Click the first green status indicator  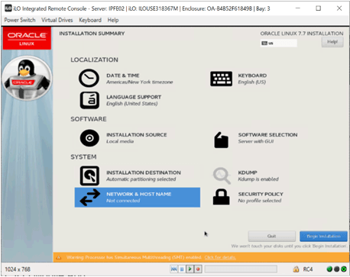pos(329,269)
